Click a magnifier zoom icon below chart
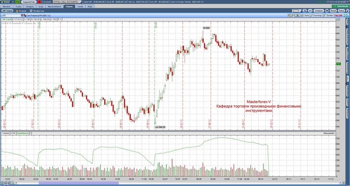Image resolution: width=350 pixels, height=186 pixels. 6,182
